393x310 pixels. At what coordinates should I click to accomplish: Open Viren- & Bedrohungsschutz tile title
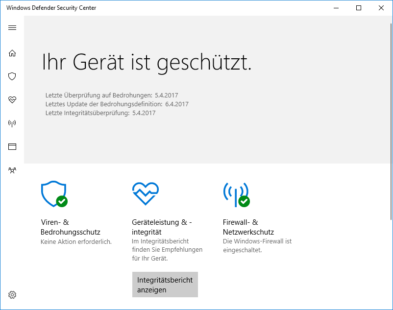click(x=71, y=227)
